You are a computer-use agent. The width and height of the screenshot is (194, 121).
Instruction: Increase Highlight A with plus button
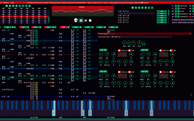click(x=179, y=14)
